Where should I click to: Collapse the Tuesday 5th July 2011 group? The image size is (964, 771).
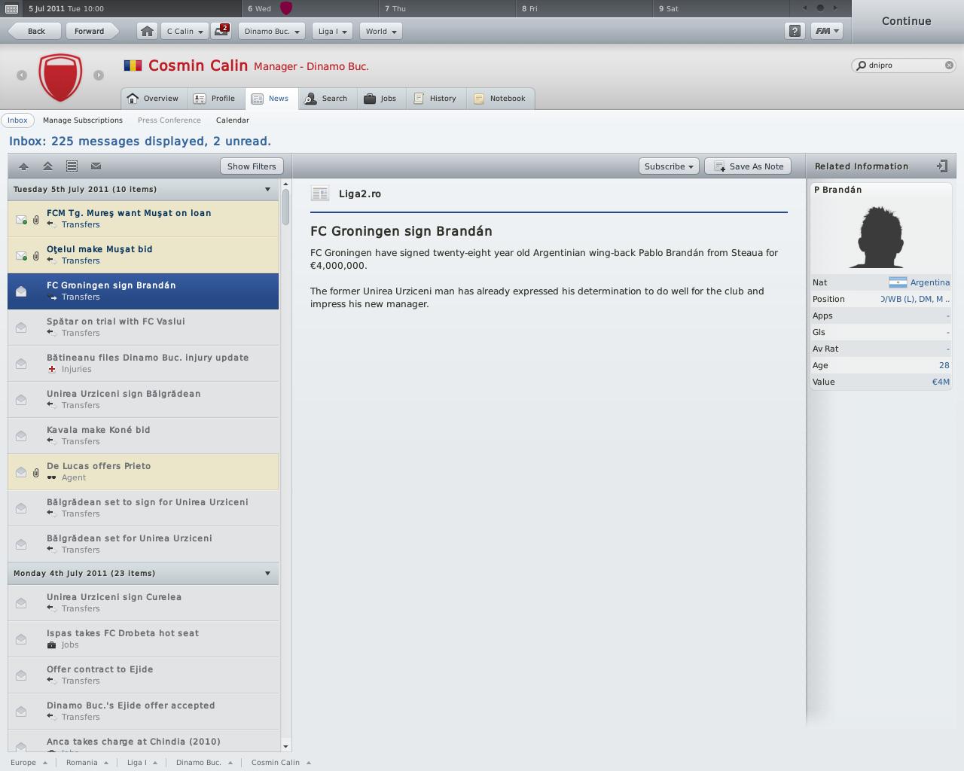[x=267, y=190]
